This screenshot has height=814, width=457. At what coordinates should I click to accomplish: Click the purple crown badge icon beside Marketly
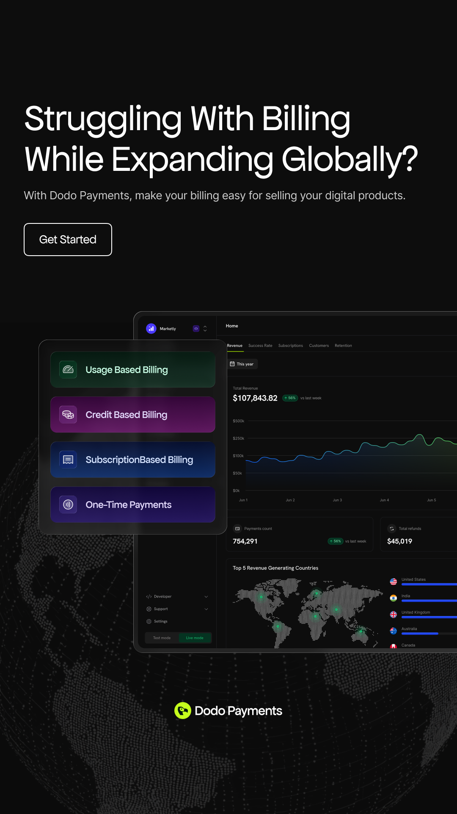[196, 329]
